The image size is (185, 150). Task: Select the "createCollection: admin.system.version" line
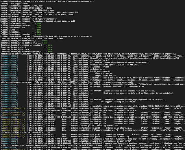point(92,106)
